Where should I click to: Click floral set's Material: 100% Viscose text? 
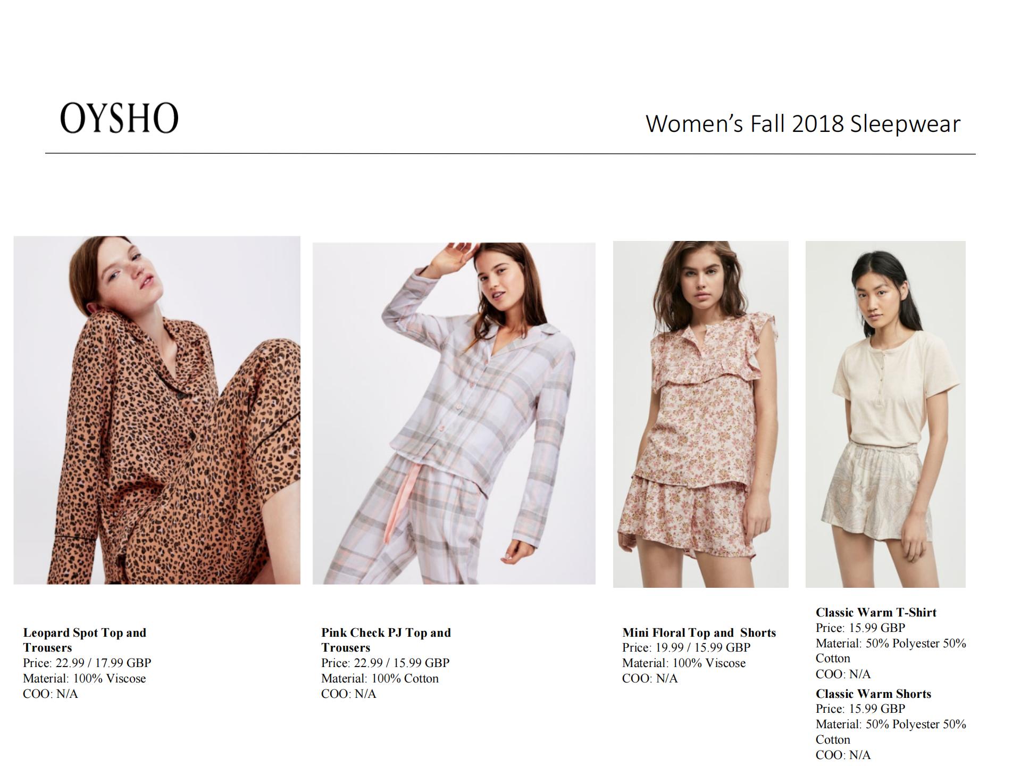(684, 663)
